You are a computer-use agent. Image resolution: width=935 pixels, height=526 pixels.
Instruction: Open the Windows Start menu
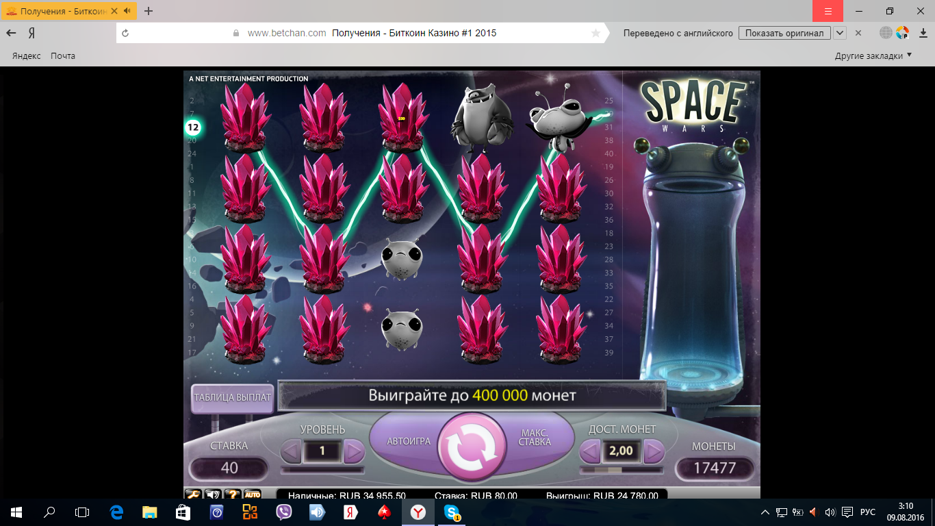coord(16,512)
